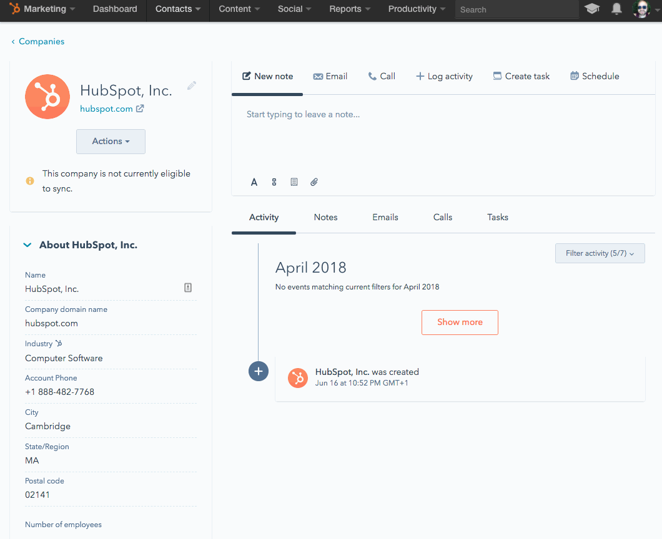This screenshot has height=539, width=662.
Task: Click the text formatting 'A' icon
Action: click(254, 182)
